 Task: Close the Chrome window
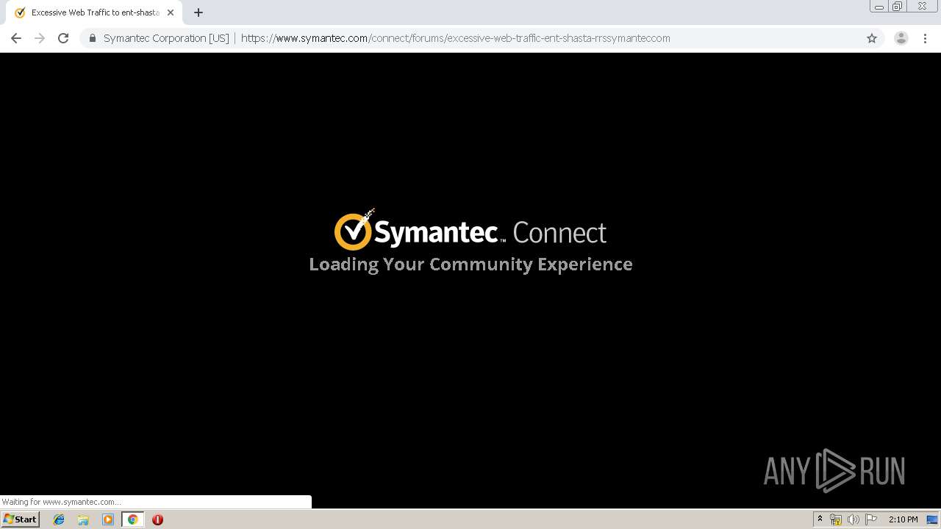[922, 7]
